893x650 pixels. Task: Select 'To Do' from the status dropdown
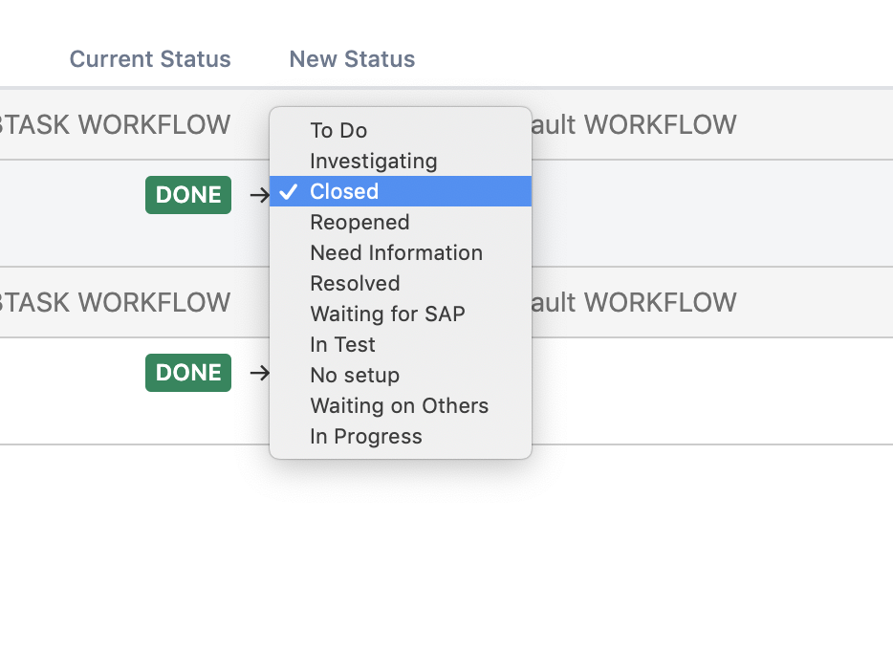coord(401,130)
